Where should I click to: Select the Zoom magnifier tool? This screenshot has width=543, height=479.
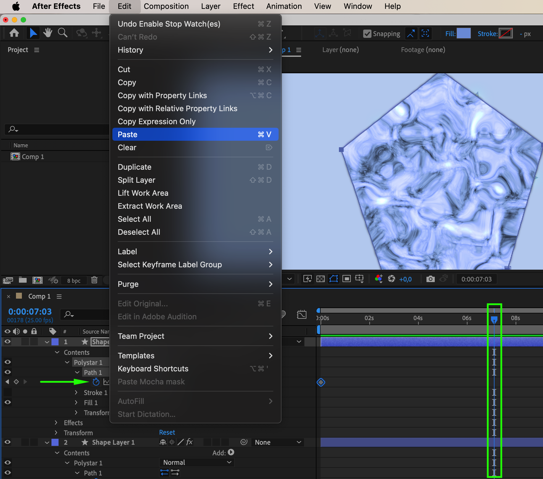pyautogui.click(x=62, y=33)
